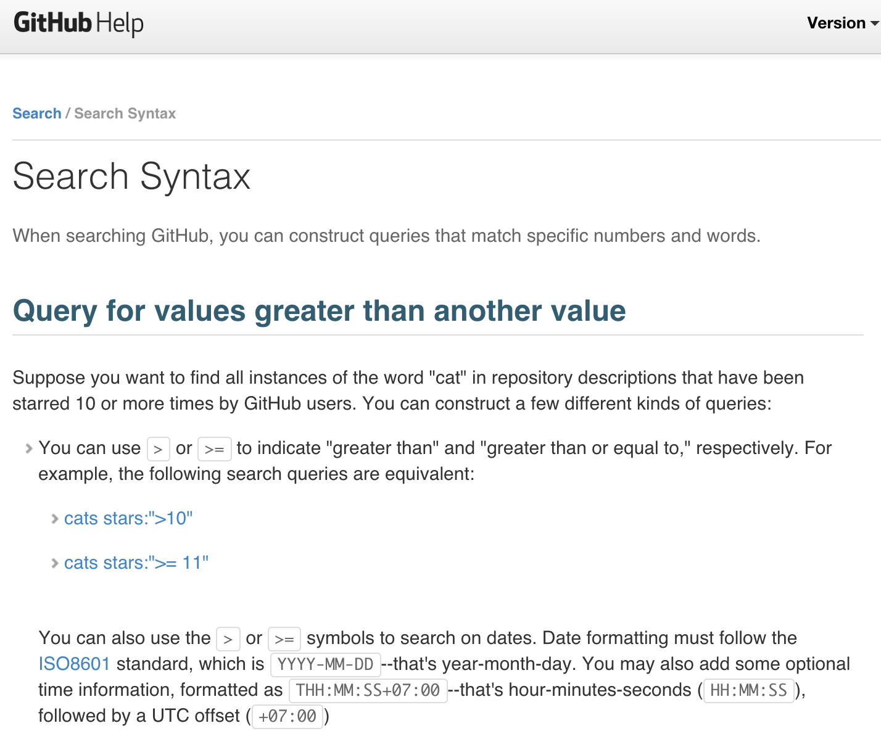881x739 pixels.
Task: Open the cats stars:">= 11" query link
Action: [x=136, y=563]
